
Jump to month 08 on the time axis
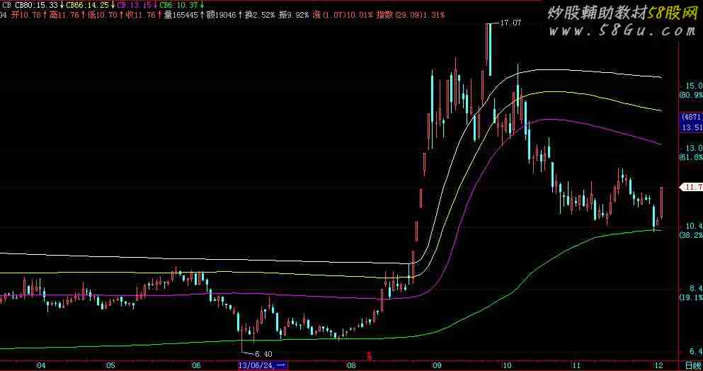coord(351,365)
